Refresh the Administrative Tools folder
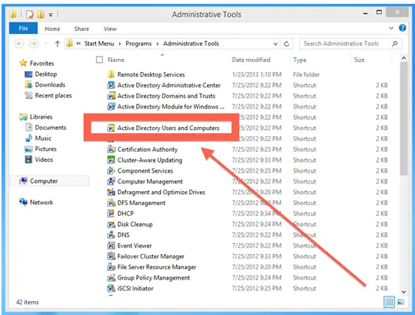Image resolution: width=415 pixels, height=315 pixels. click(287, 44)
